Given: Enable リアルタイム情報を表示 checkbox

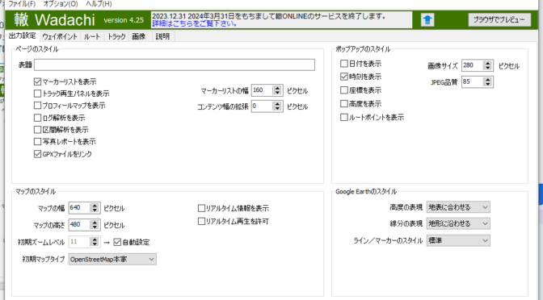Looking at the screenshot, I should pyautogui.click(x=201, y=208).
